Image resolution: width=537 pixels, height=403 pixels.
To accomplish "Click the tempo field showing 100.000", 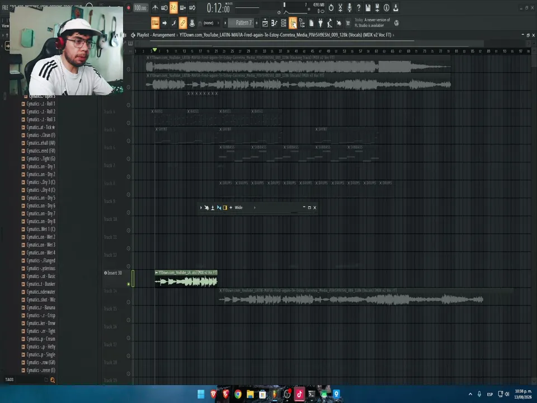I will 140,7.
